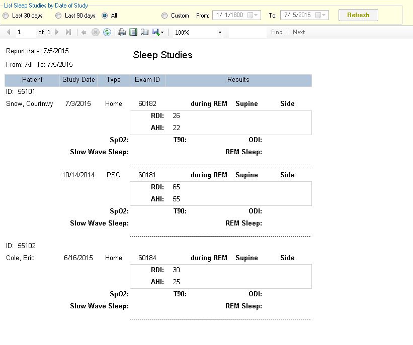Image resolution: width=413 pixels, height=345 pixels.
Task: Select the Last 30 days radio button
Action: [6, 15]
